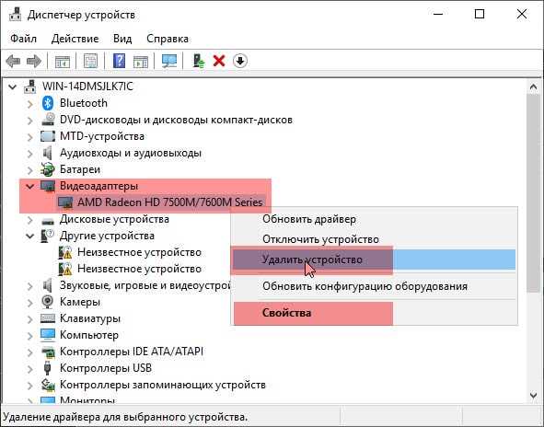Select the first Неизвестное устройство item
This screenshot has height=427, width=544.
pos(139,252)
